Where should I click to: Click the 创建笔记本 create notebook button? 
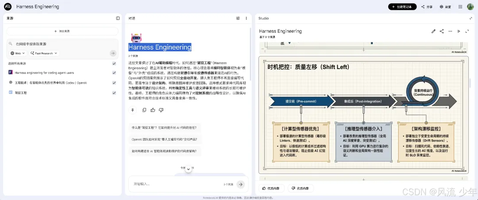(x=402, y=7)
